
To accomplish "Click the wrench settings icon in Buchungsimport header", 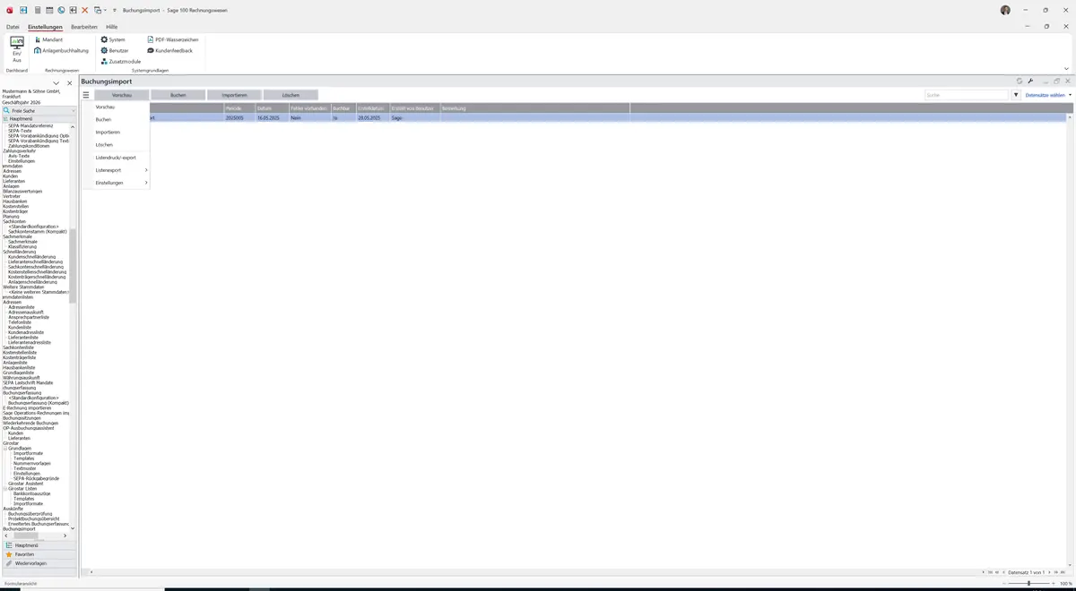I will [1030, 81].
